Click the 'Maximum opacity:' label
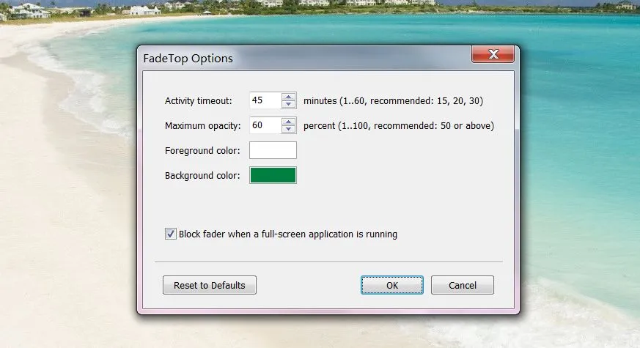 [203, 126]
